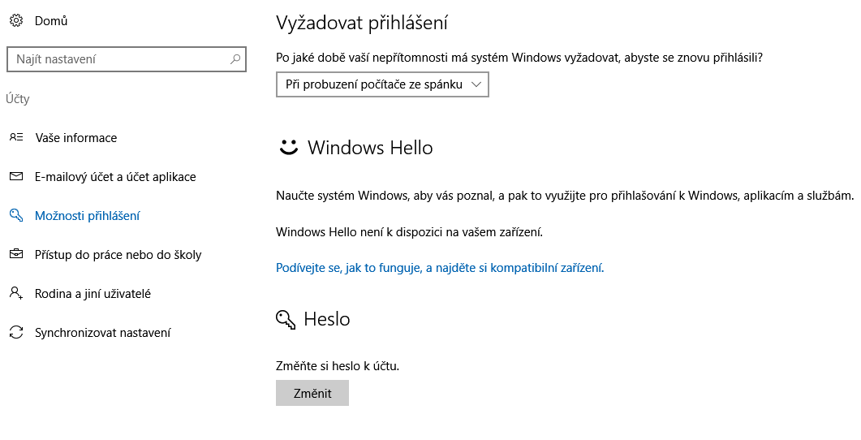Click the key icon beside Možnosti přihlášení
The width and height of the screenshot is (861, 440).
point(16,215)
